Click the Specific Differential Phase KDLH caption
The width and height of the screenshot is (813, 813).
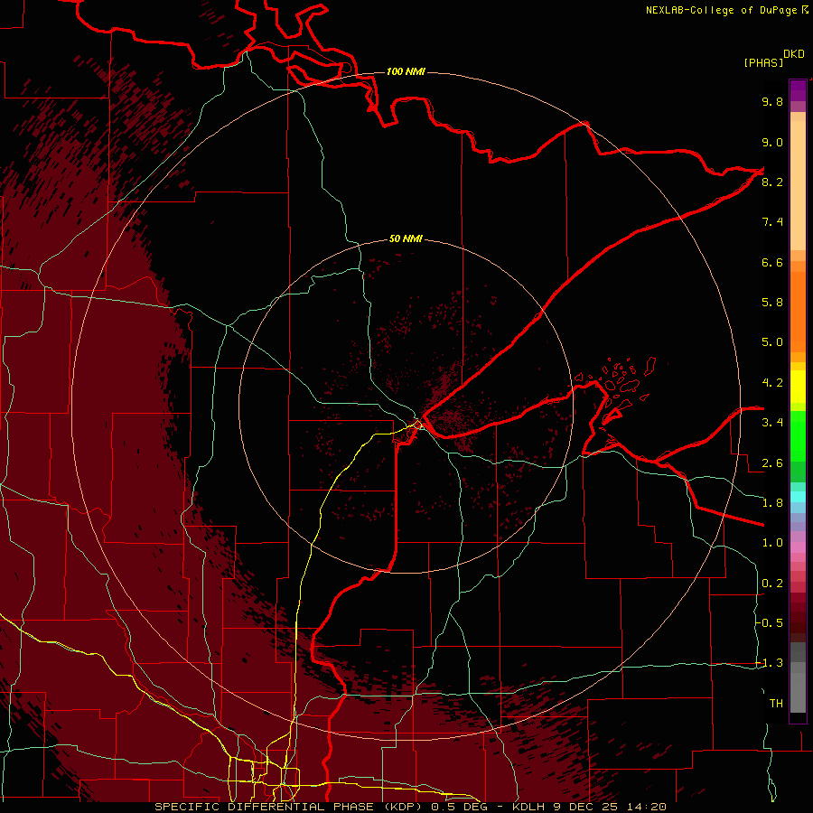pos(410,807)
